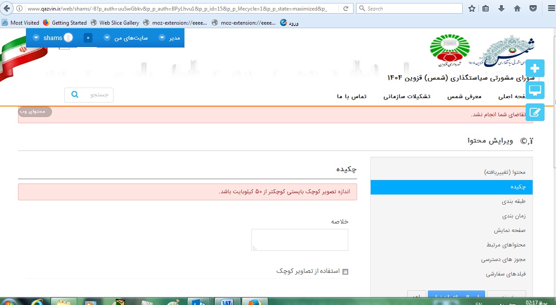Expand the سایت‌های من dropdown
This screenshot has width=556, height=305.
click(126, 38)
